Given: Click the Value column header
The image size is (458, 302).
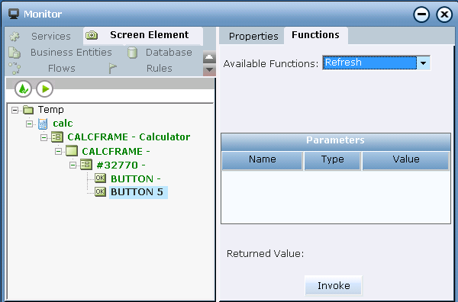Looking at the screenshot, I should pos(406,159).
